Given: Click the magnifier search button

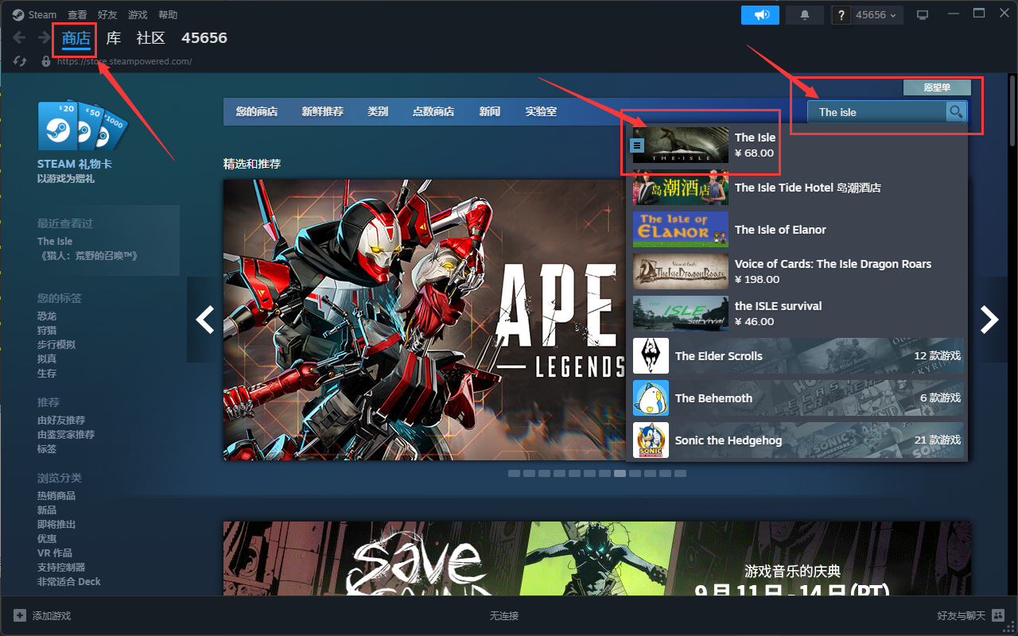Looking at the screenshot, I should (956, 112).
